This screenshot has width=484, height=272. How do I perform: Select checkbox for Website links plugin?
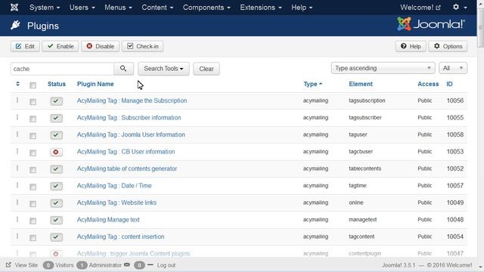click(x=33, y=203)
